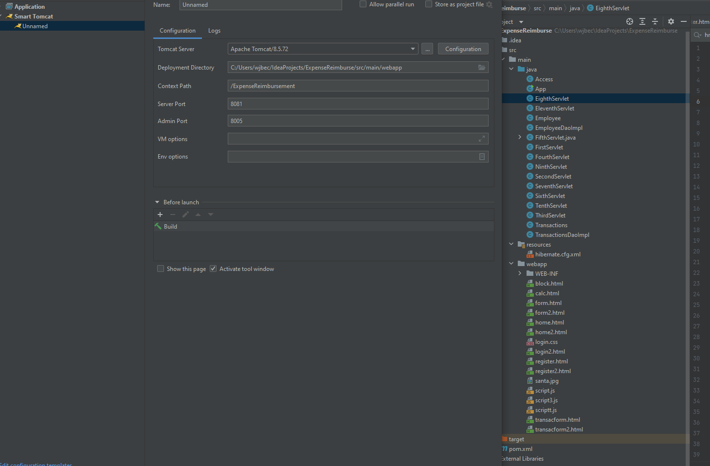Click java in the navigation breadcrumb
This screenshot has height=466, width=710.
coord(575,8)
